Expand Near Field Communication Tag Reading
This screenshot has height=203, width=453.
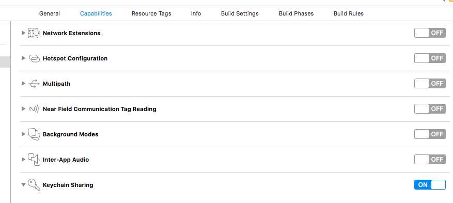tap(23, 109)
